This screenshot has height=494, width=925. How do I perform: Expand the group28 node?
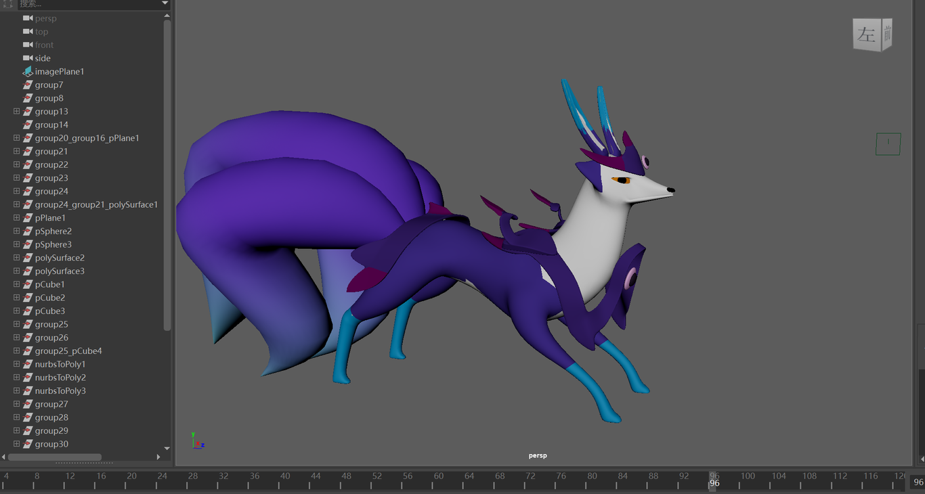[x=16, y=418]
